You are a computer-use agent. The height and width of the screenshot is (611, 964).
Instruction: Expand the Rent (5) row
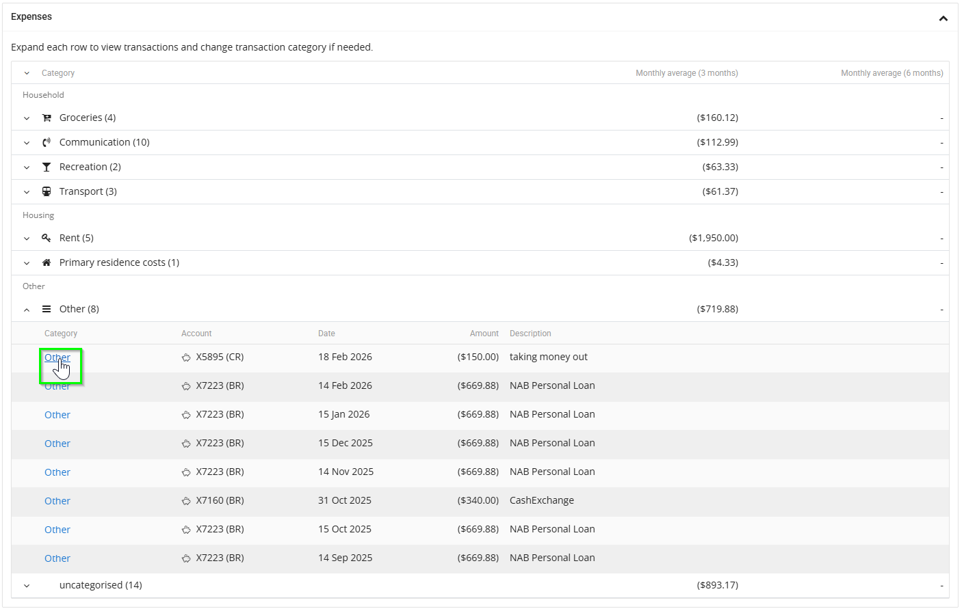tap(27, 239)
